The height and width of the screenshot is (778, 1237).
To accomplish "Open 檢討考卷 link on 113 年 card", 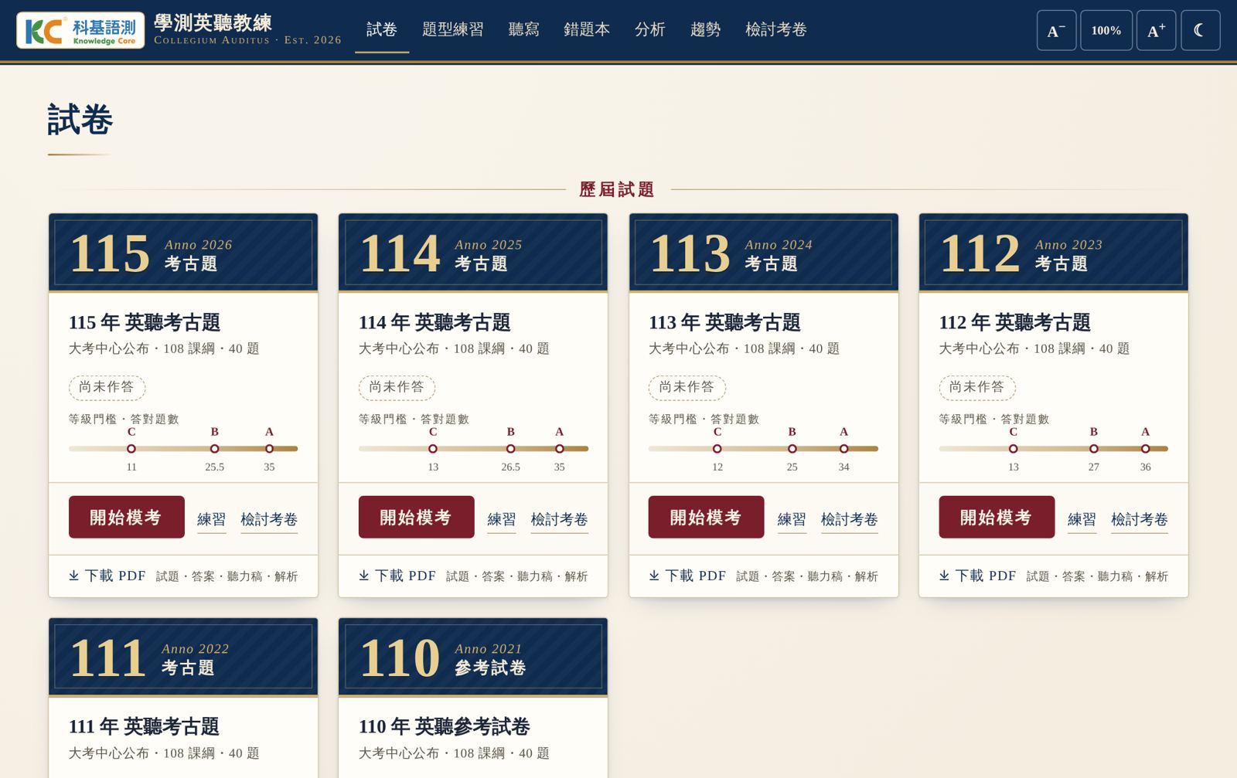I will pyautogui.click(x=849, y=519).
